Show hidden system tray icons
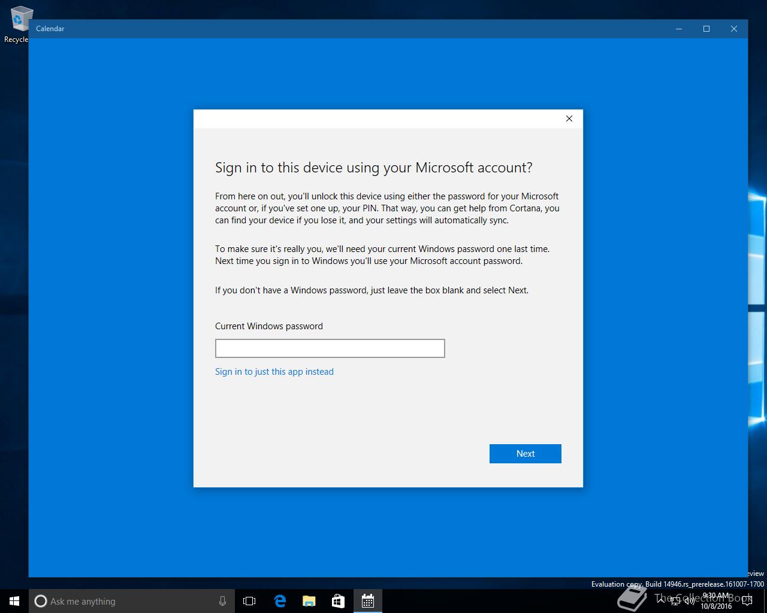 click(x=661, y=600)
